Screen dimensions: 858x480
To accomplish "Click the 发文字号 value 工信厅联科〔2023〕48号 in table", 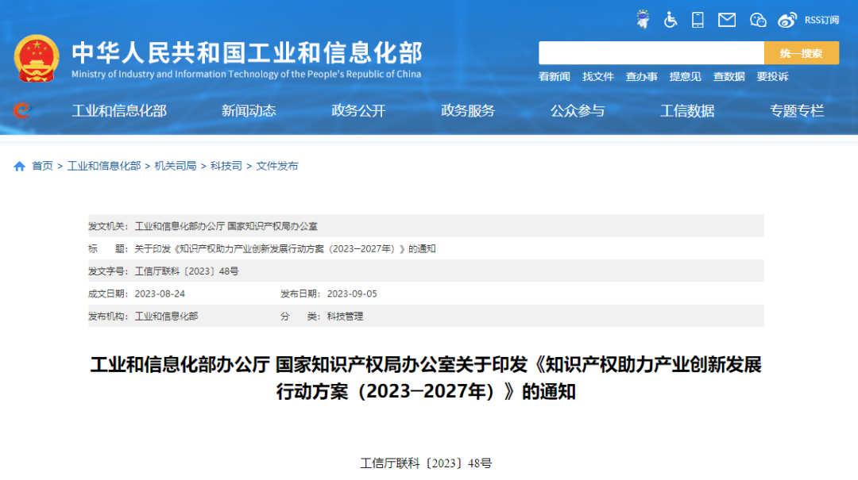I will [x=187, y=271].
